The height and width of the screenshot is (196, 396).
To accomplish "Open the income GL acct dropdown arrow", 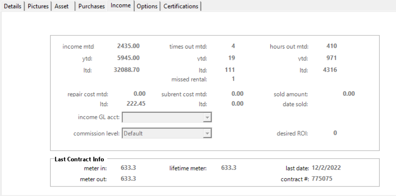I will click(207, 117).
